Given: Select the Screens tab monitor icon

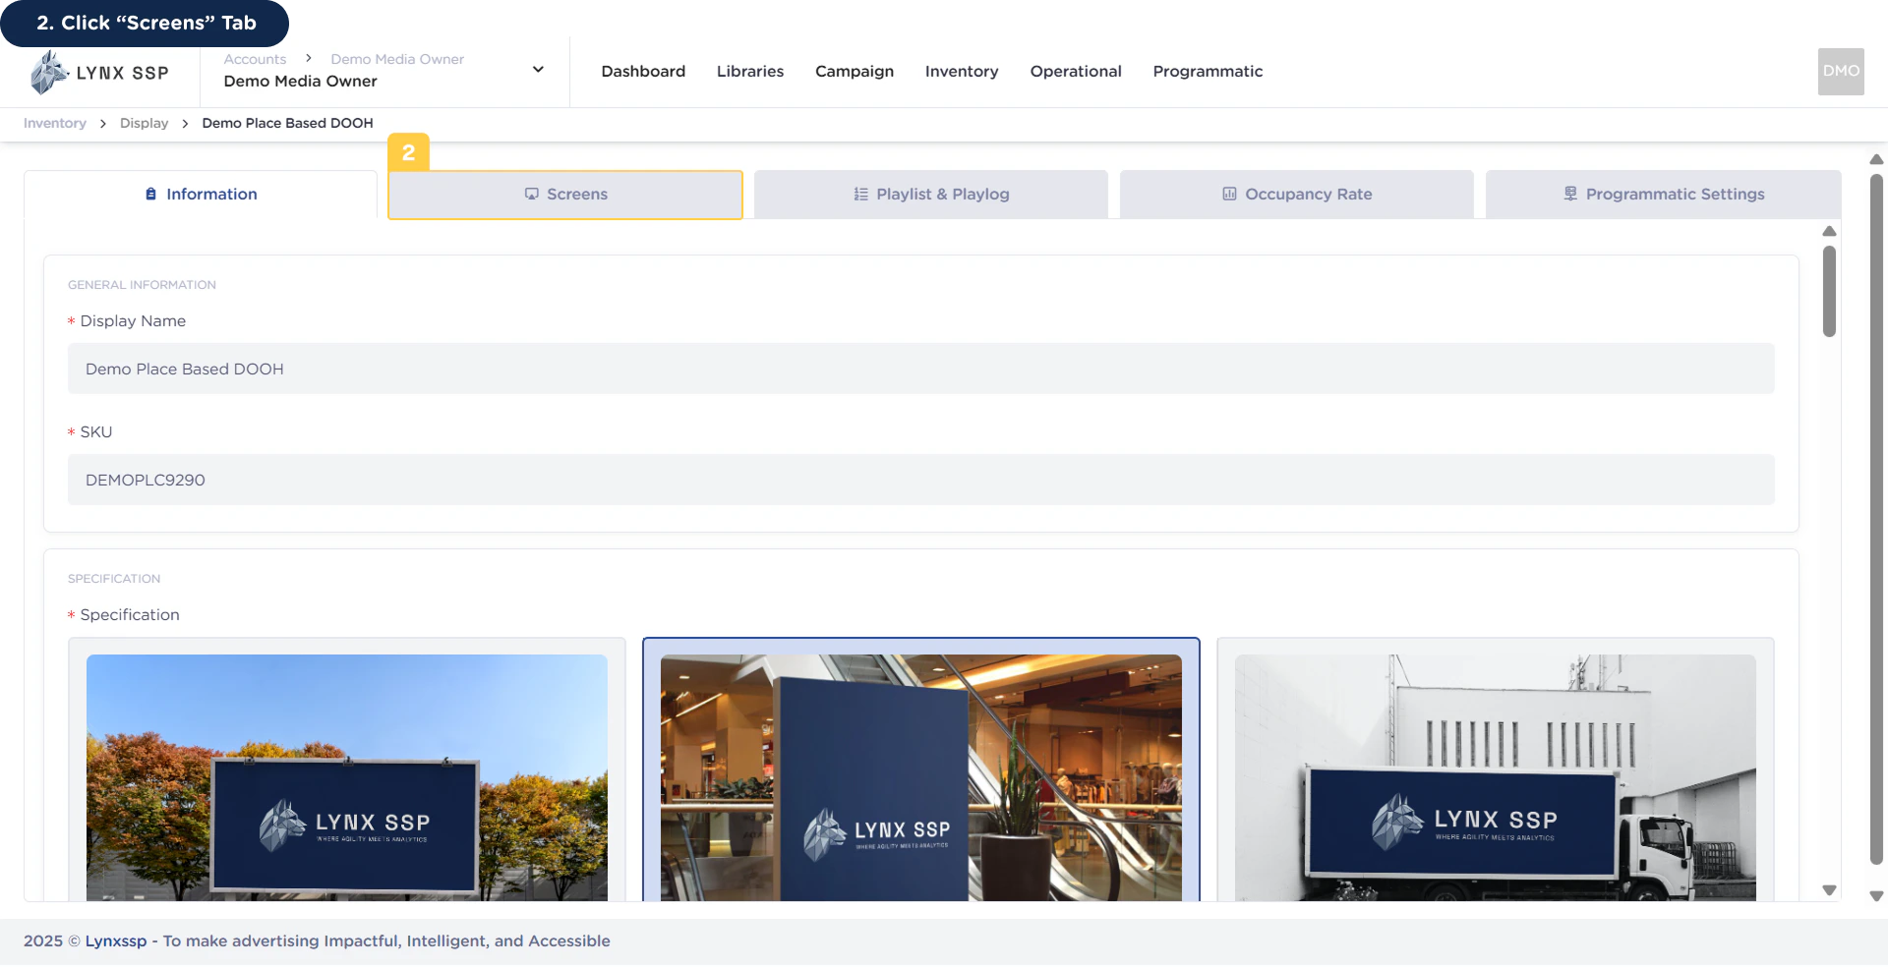Looking at the screenshot, I should click(531, 194).
